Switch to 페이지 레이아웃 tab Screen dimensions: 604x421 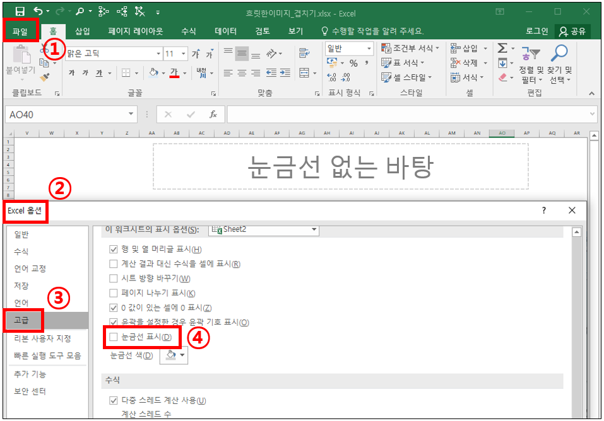136,31
